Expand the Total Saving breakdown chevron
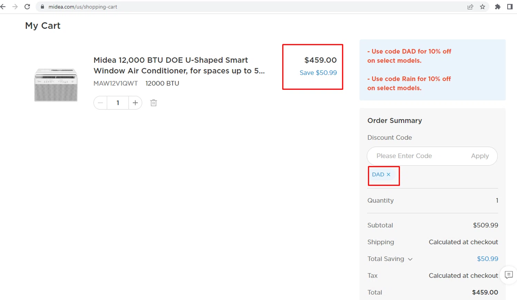Screen dimensions: 517x300 coord(410,259)
